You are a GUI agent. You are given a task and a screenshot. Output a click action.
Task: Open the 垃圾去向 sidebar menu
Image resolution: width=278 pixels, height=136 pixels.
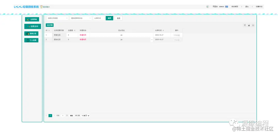(x=33, y=26)
